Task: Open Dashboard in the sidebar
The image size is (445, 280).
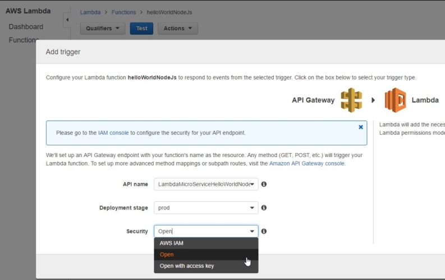Action: click(x=26, y=27)
